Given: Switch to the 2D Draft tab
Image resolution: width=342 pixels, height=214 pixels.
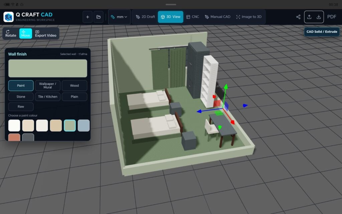Looking at the screenshot, I should (x=146, y=17).
